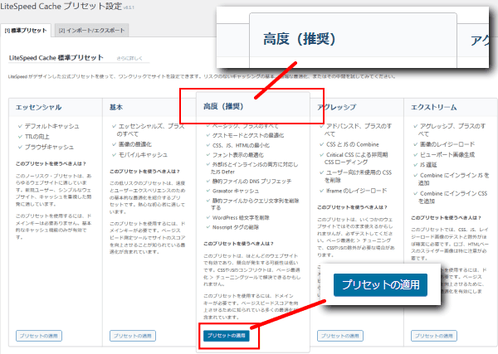Click the checkmark beside フォント表示の最適化
Viewport: 498px width, 354px height.
tap(208, 153)
